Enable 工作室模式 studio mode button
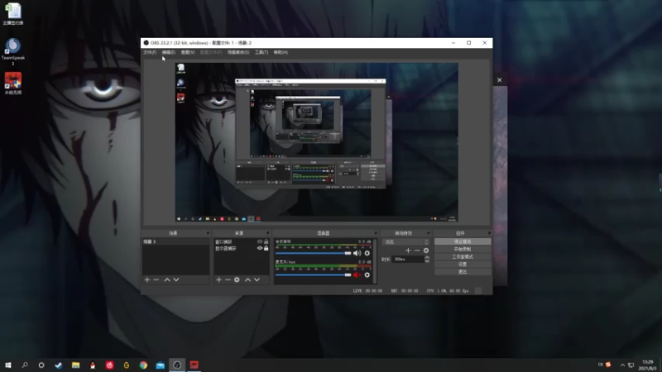The image size is (662, 372). point(463,257)
